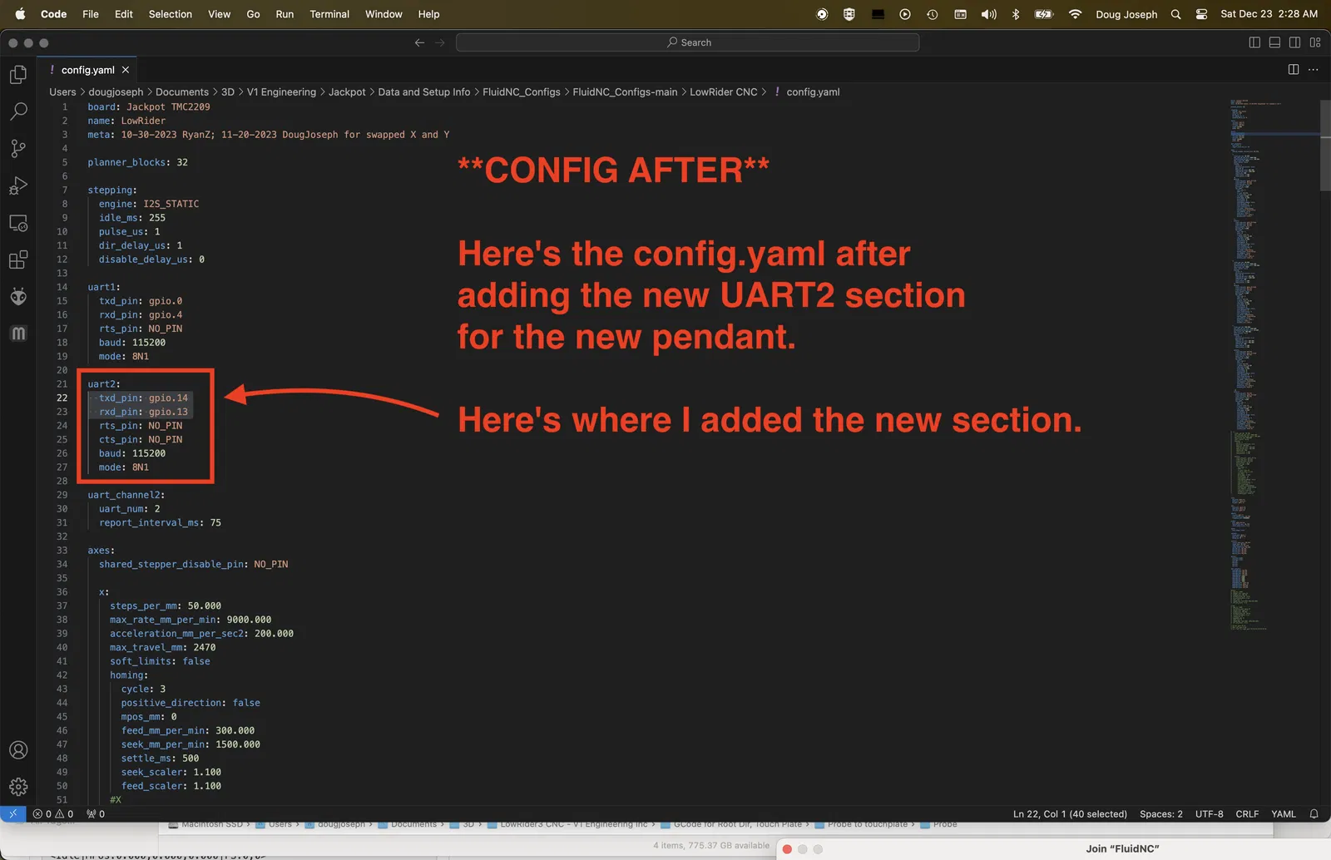Click 'Doug Joseph' user name in menu bar
This screenshot has height=860, width=1331.
coord(1126,14)
